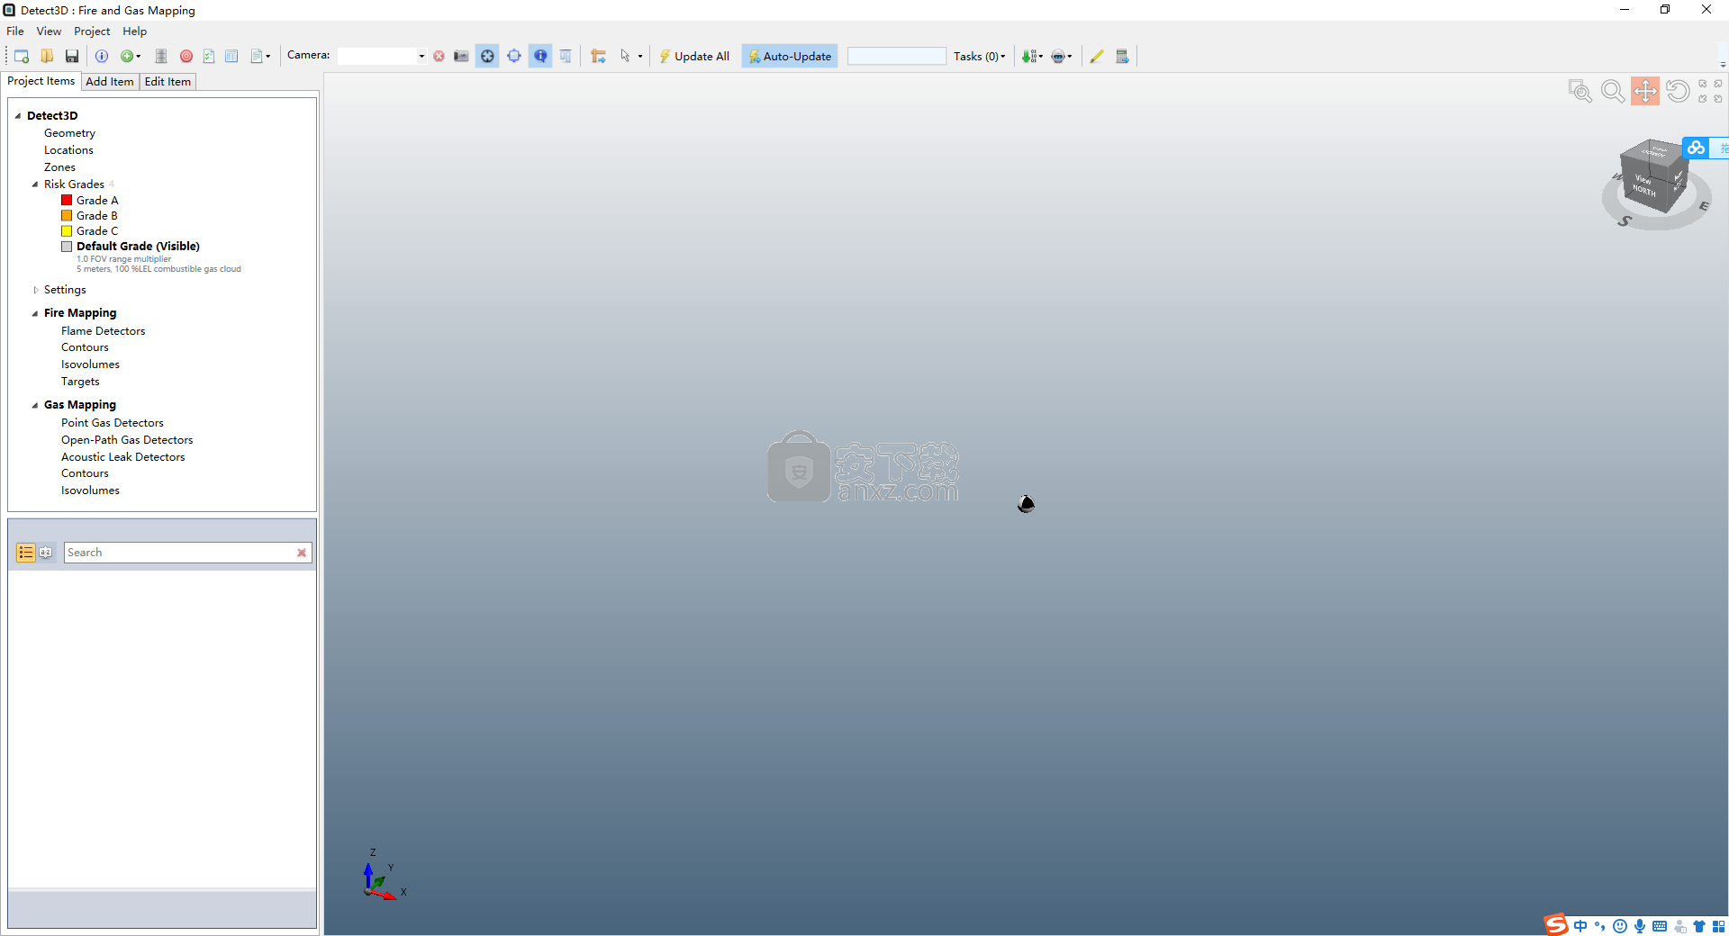Click the red Grade A color swatch

(x=67, y=200)
